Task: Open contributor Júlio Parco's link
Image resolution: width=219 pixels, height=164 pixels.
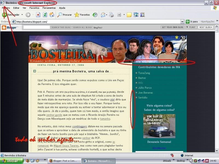Action: [x=145, y=88]
